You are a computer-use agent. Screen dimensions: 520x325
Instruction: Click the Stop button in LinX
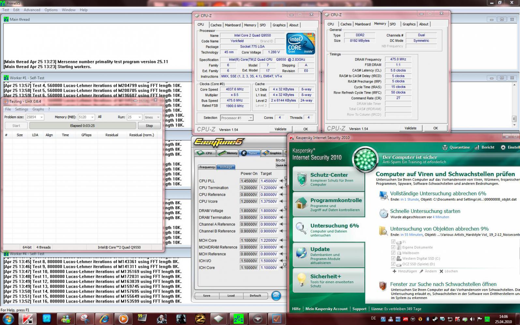coord(149,126)
